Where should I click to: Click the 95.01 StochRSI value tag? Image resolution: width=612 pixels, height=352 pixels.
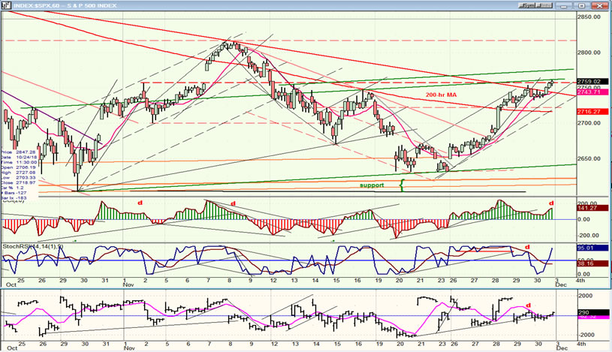pyautogui.click(x=592, y=248)
